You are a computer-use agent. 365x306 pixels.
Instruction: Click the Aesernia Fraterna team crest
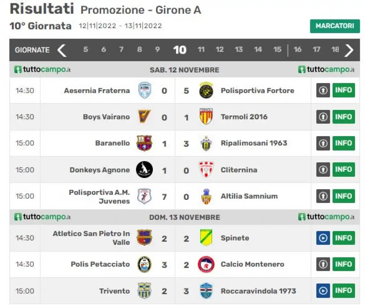(x=145, y=90)
